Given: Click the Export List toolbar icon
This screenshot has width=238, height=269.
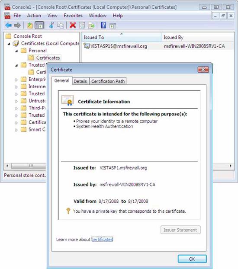Looking at the screenshot, I should click(91, 26).
